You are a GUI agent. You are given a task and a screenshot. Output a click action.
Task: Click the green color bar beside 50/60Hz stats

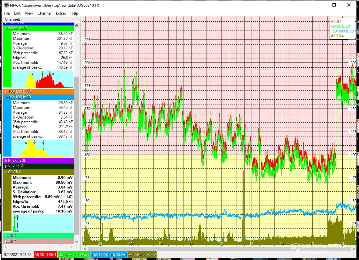[7, 59]
